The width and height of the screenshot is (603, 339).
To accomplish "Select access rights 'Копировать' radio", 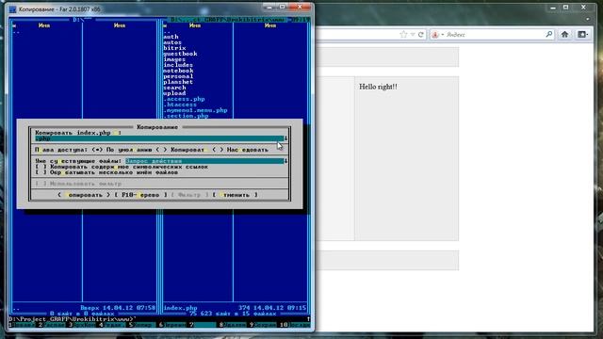I will (x=182, y=150).
